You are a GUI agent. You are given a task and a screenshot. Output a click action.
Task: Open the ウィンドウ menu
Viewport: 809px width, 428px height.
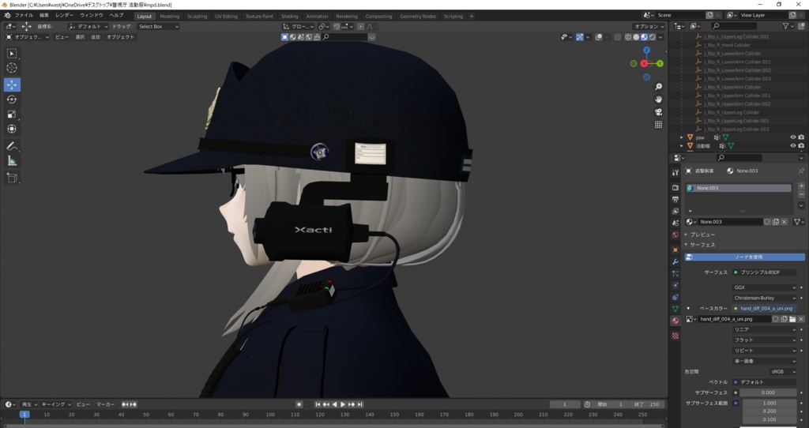(92, 16)
